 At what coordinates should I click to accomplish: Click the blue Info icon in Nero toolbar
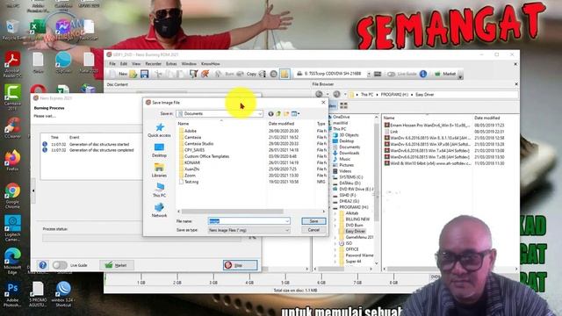pyautogui.click(x=423, y=74)
